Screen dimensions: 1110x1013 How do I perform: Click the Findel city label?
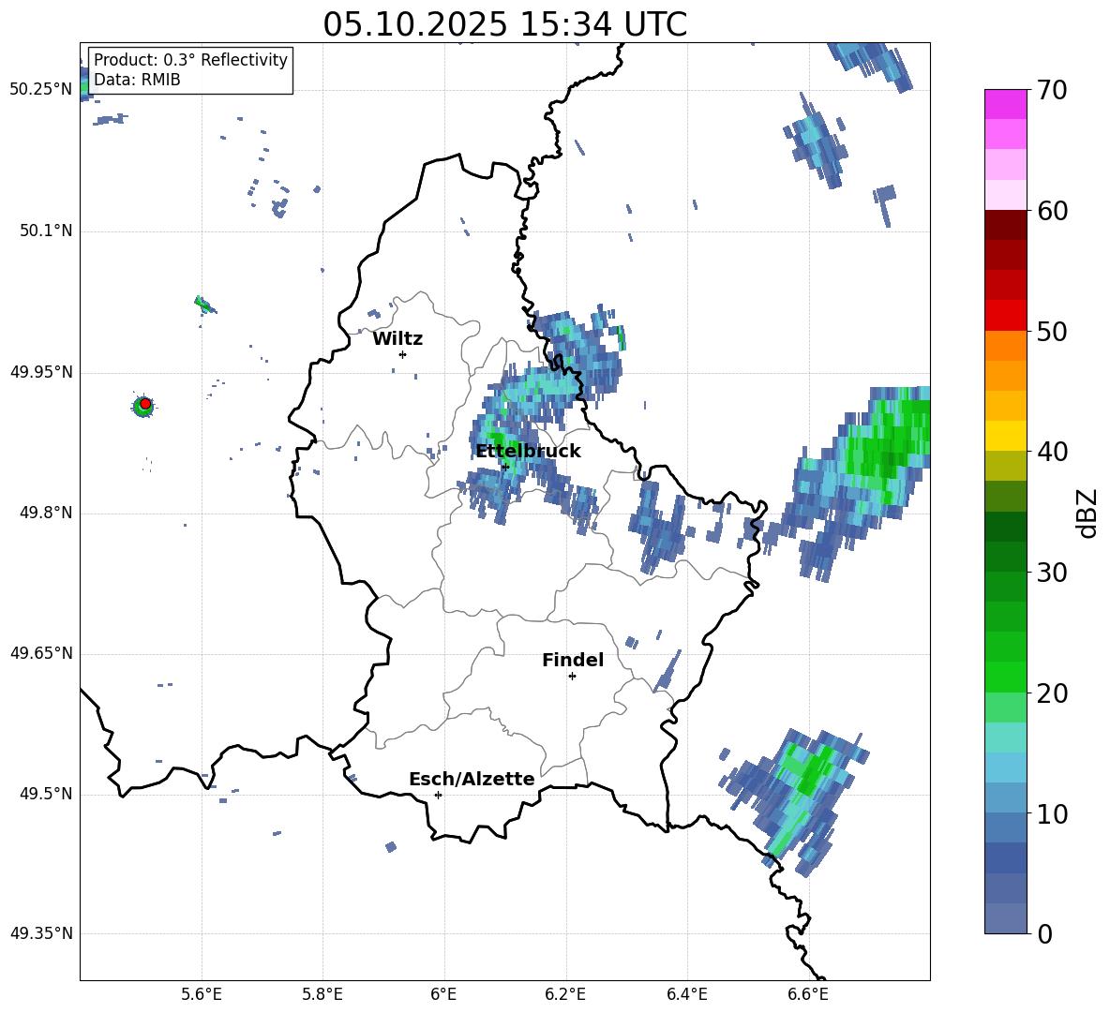pos(573,660)
